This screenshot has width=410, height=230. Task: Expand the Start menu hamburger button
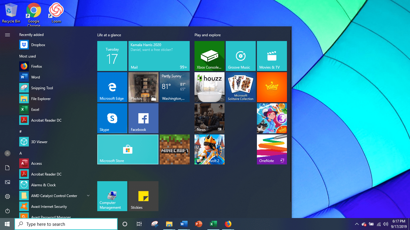pos(8,35)
